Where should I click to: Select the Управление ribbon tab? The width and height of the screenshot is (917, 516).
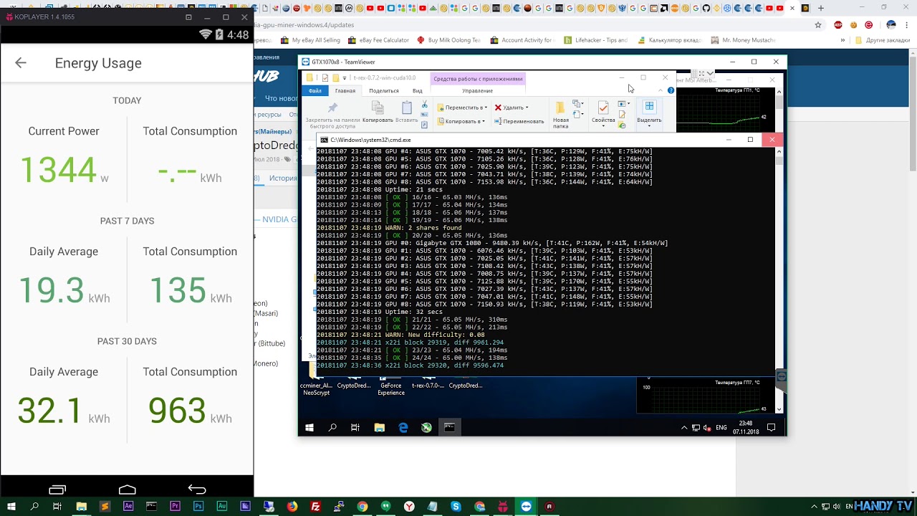click(x=477, y=91)
